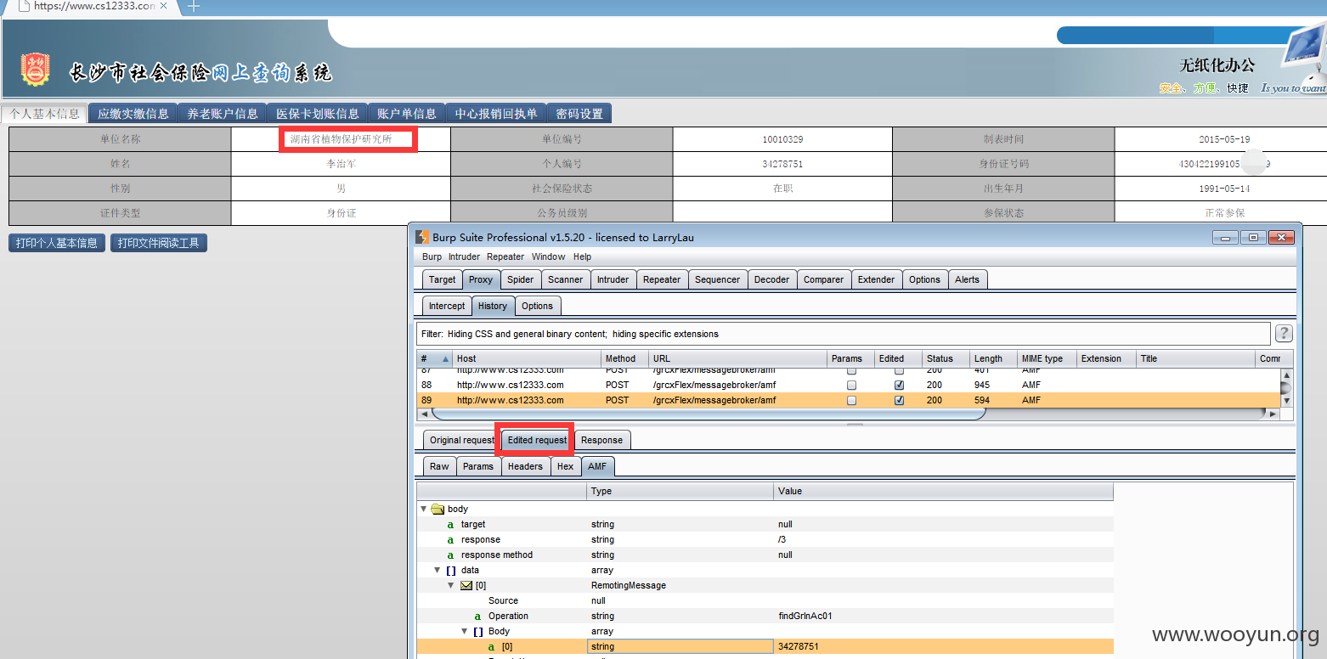Click the help question mark icon beside the filter bar
The height and width of the screenshot is (659, 1327).
(1284, 333)
